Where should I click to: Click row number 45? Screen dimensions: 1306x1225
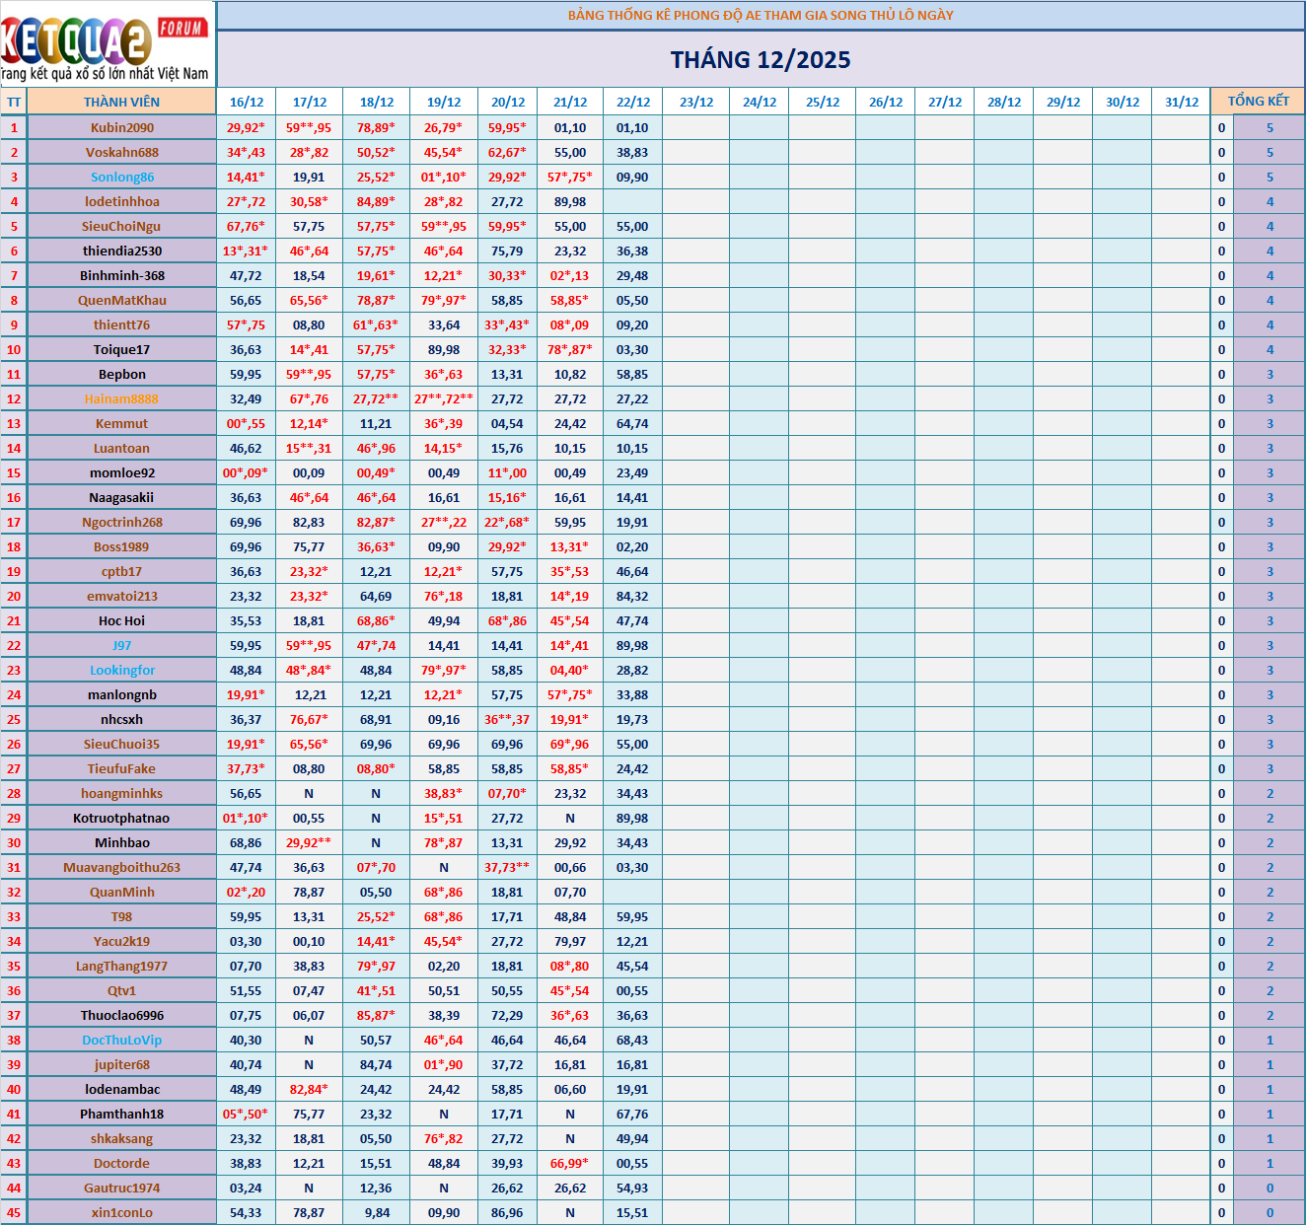point(14,1212)
